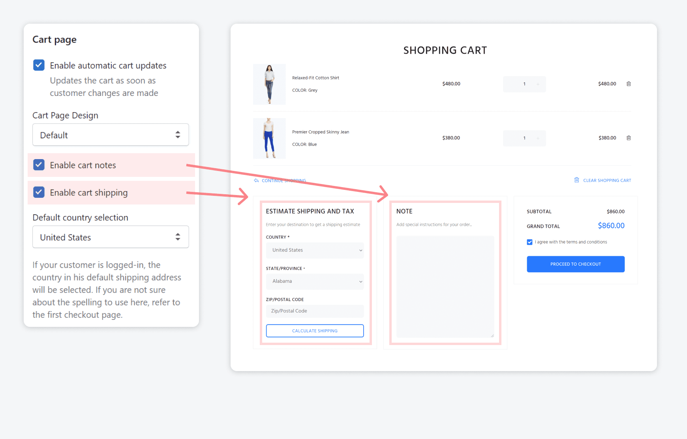687x439 pixels.
Task: Uncheck Enable cart notes
Action: [39, 165]
